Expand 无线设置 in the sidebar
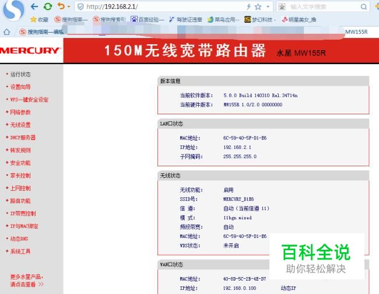Image resolution: width=379 pixels, height=294 pixels. 20,125
